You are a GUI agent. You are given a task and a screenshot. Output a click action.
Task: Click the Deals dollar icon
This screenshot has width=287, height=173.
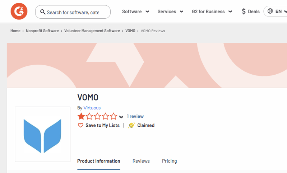pos(244,11)
